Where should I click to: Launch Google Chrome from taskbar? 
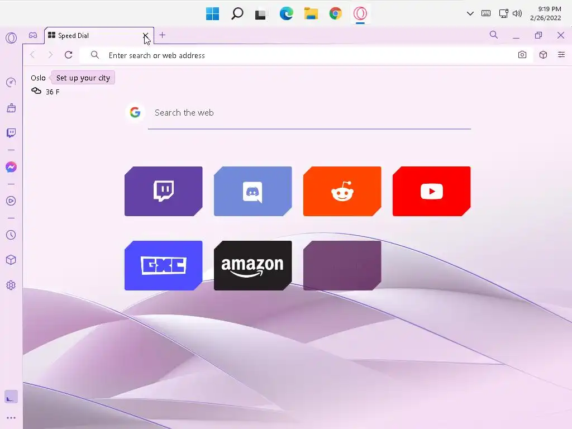click(336, 14)
